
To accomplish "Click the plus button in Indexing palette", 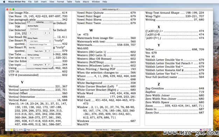I will [30, 33].
